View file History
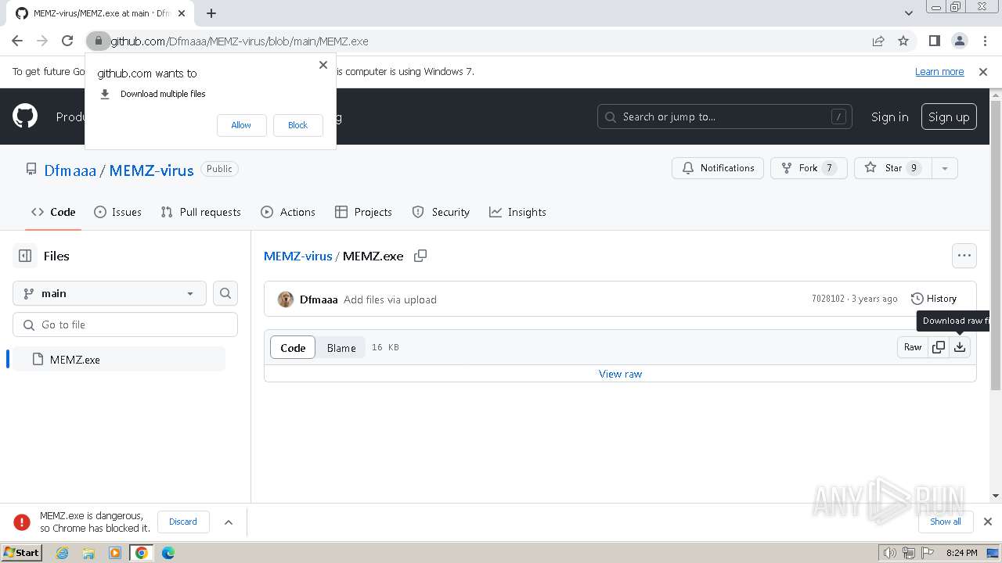 [934, 299]
